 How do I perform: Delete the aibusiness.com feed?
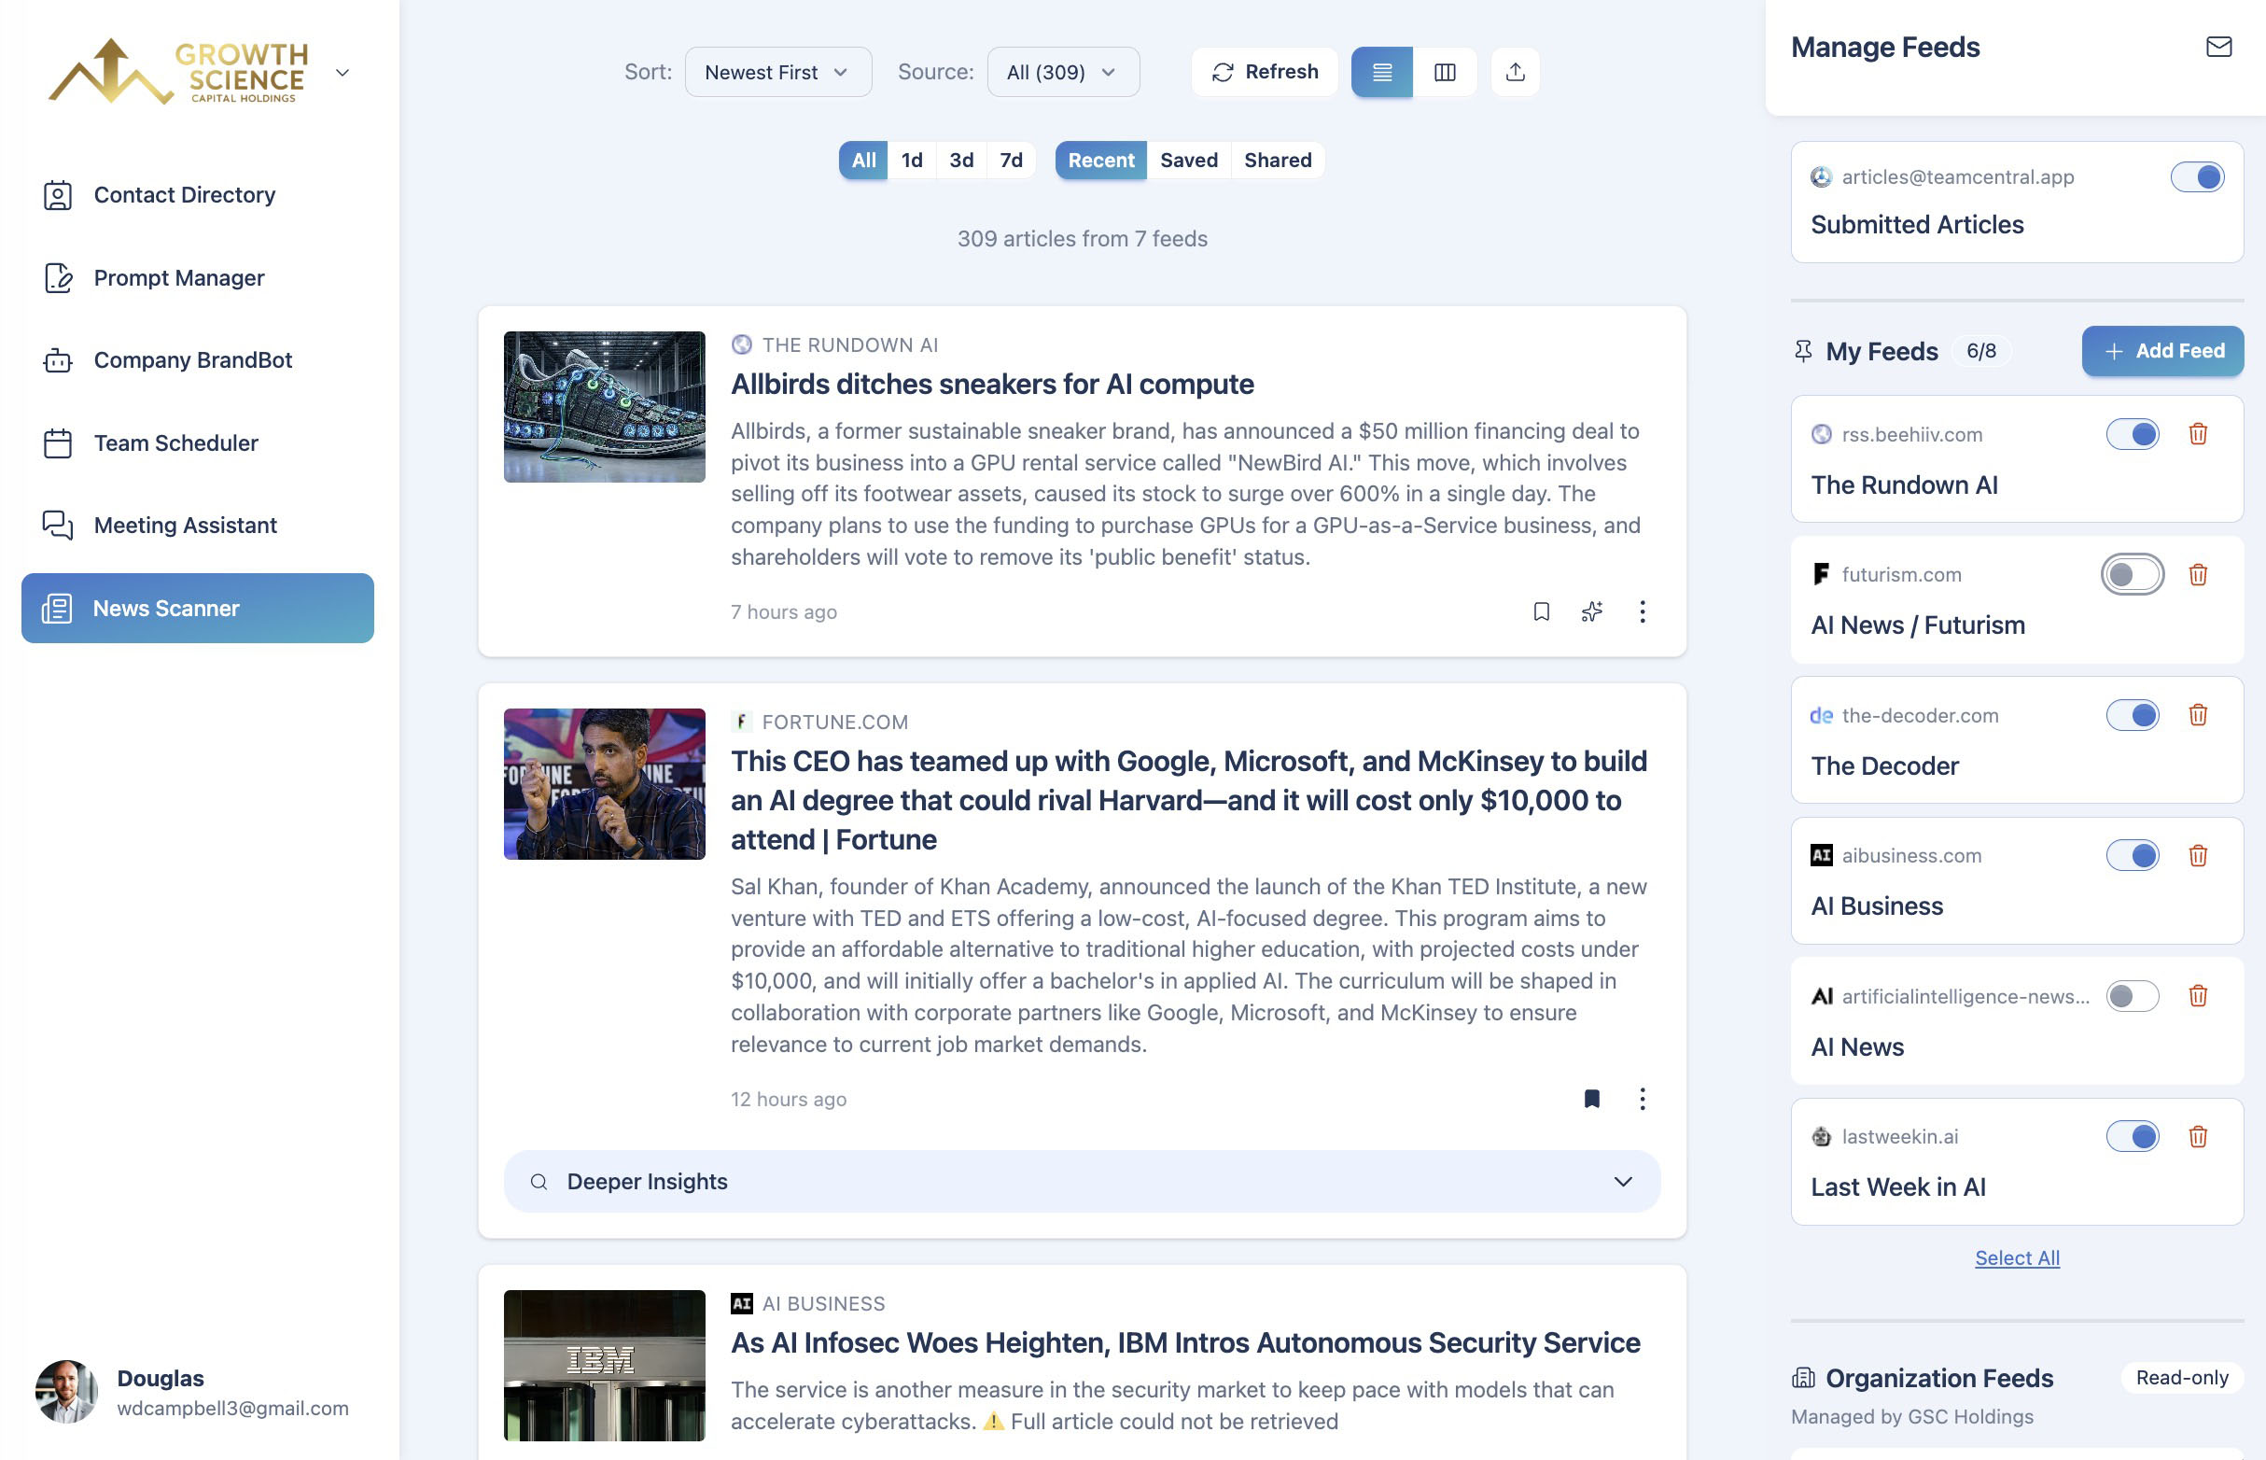2198,855
